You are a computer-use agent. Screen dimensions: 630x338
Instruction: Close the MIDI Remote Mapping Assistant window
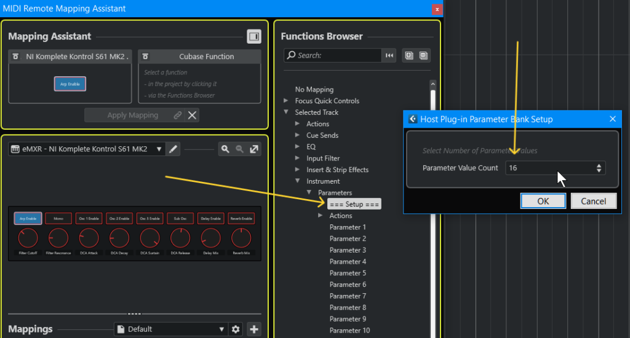click(437, 9)
